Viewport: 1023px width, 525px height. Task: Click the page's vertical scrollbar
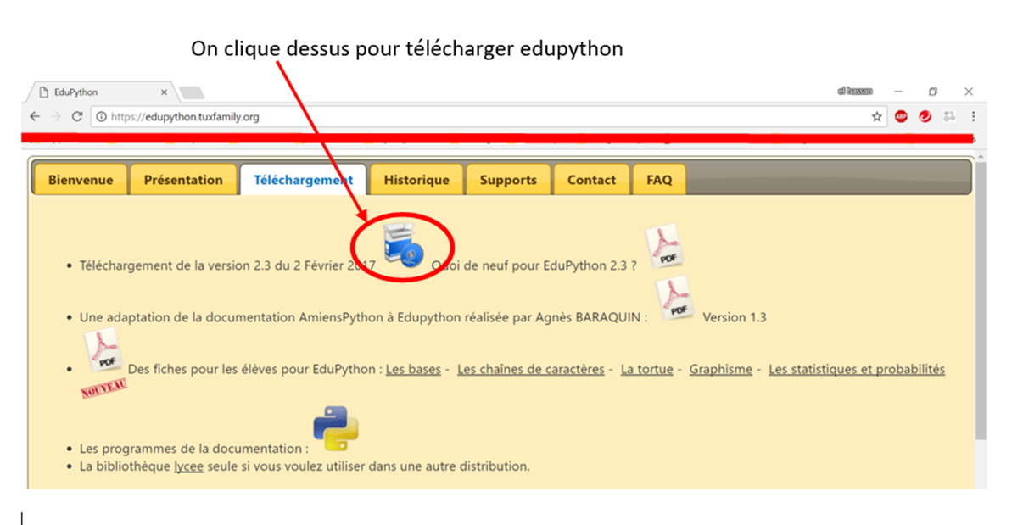(981, 297)
